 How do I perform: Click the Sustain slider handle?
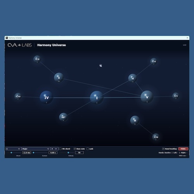[33, 152]
